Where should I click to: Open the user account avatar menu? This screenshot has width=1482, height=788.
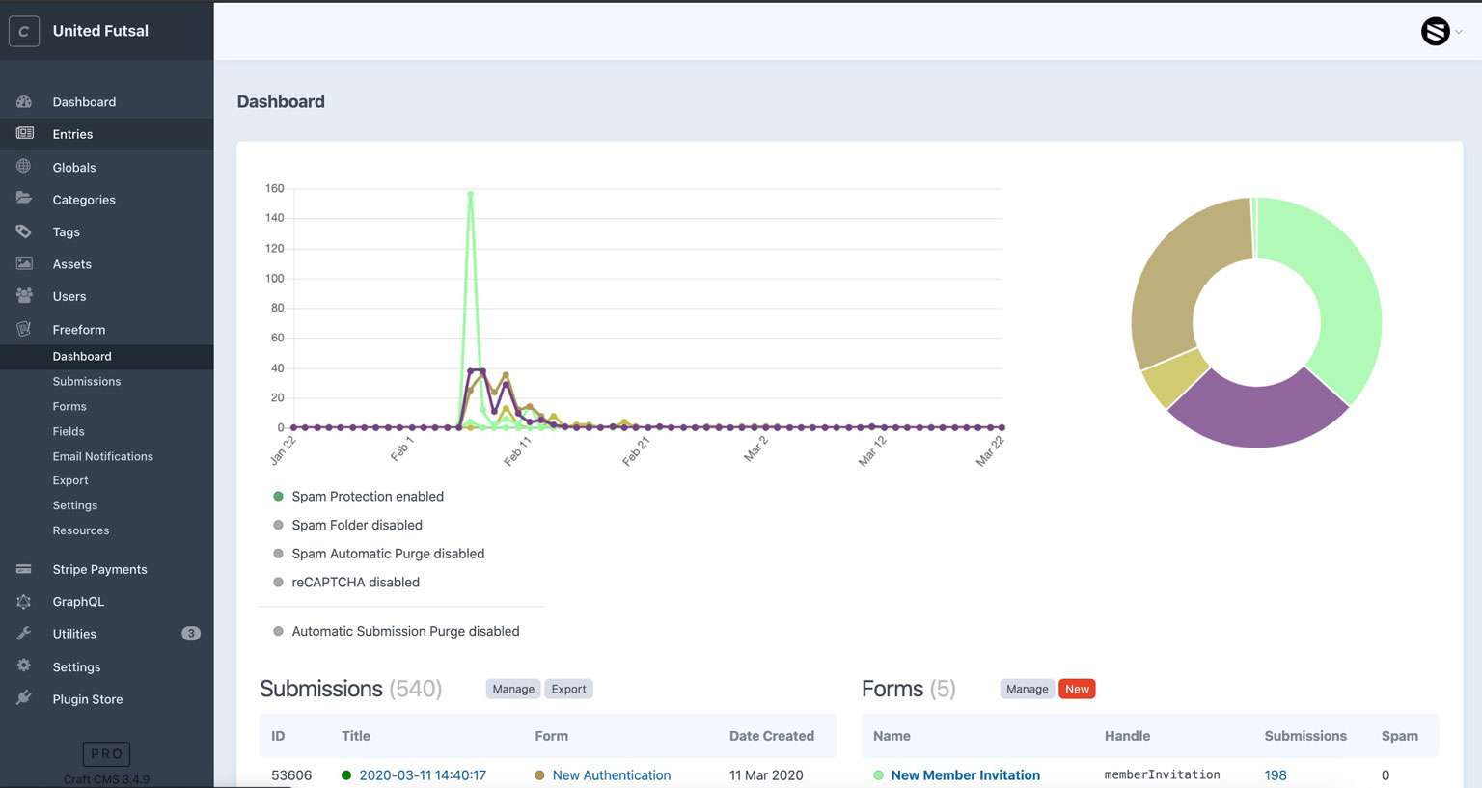tap(1441, 31)
